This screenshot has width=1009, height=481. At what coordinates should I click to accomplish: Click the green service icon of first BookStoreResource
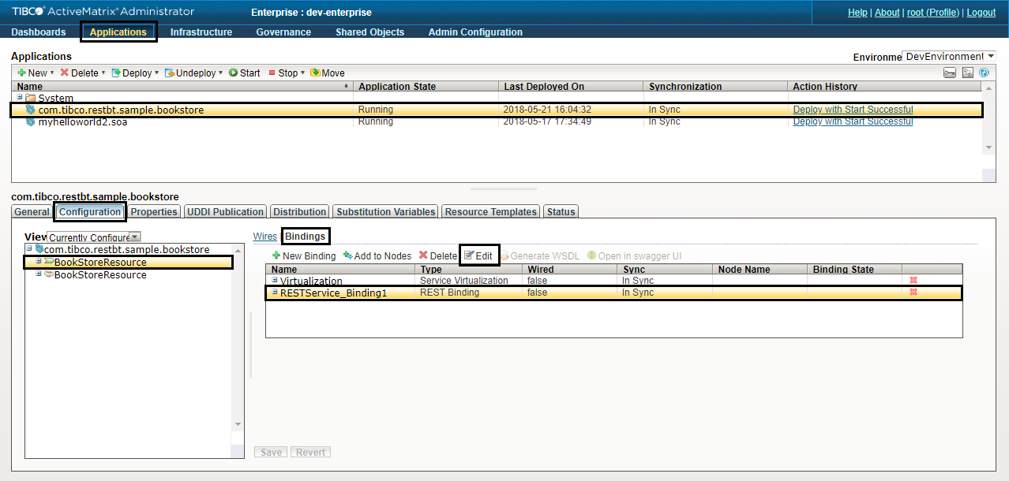point(48,262)
